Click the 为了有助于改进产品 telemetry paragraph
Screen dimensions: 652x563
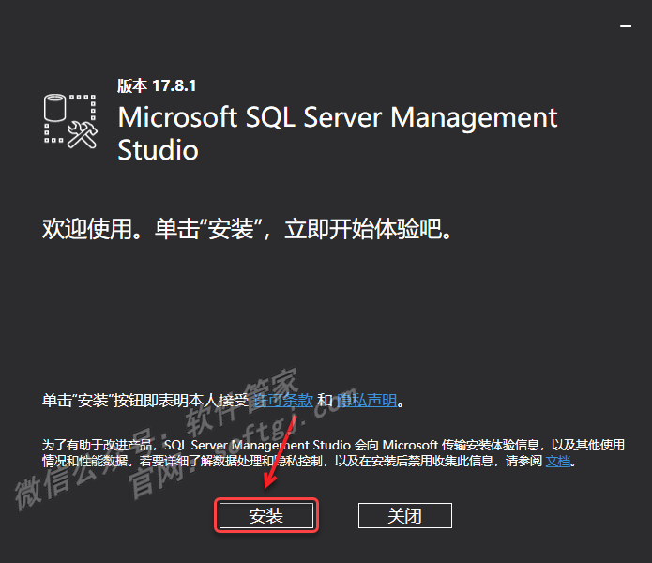333,453
